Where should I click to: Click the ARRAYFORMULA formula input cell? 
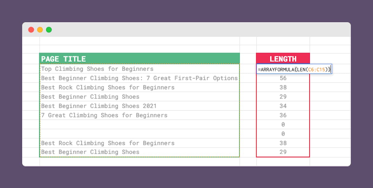click(294, 69)
